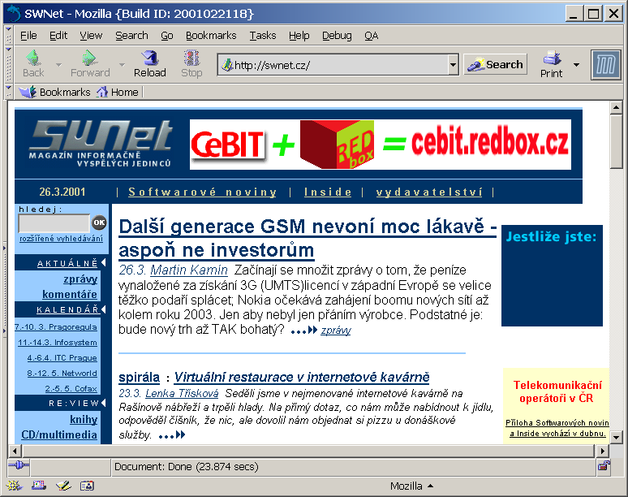Image resolution: width=628 pixels, height=497 pixels.
Task: Open the Print options dropdown arrow
Action: coord(576,64)
